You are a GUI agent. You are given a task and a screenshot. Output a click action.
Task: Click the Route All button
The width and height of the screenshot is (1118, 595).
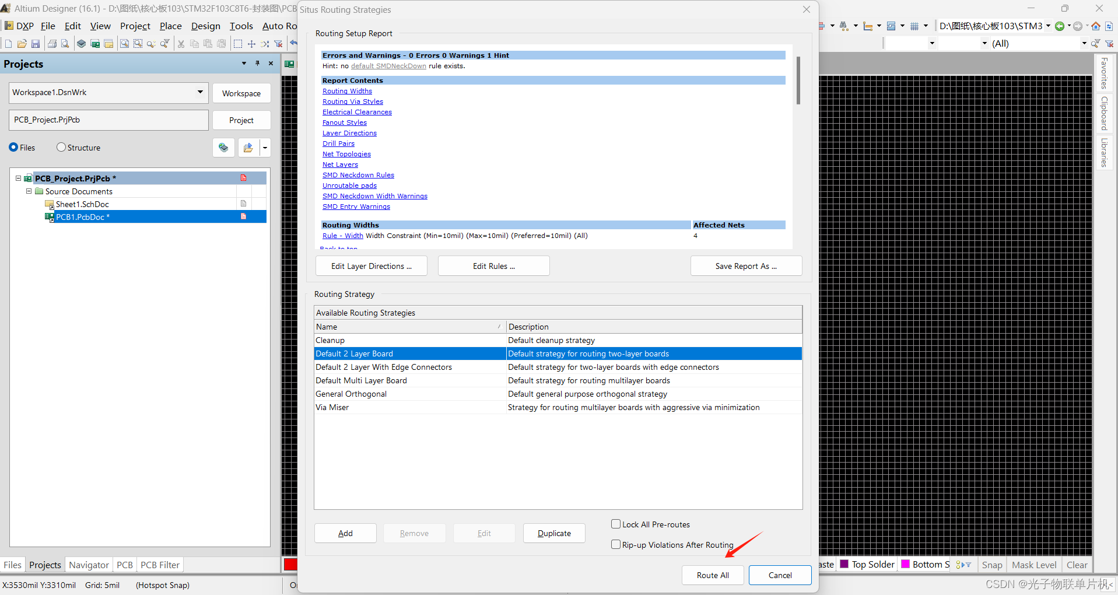point(713,575)
